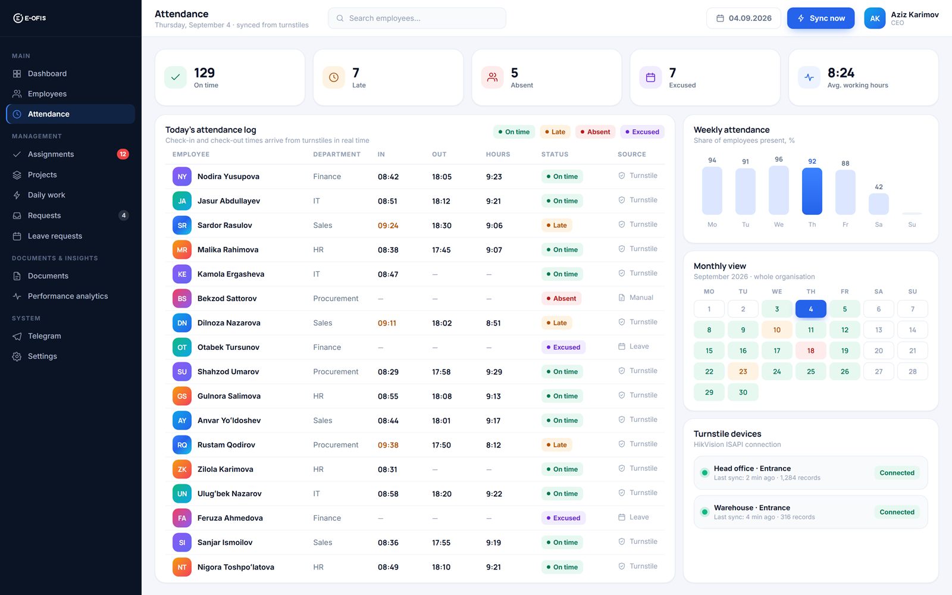Filter the log by Excused
Screen dimensions: 952x595
643,132
